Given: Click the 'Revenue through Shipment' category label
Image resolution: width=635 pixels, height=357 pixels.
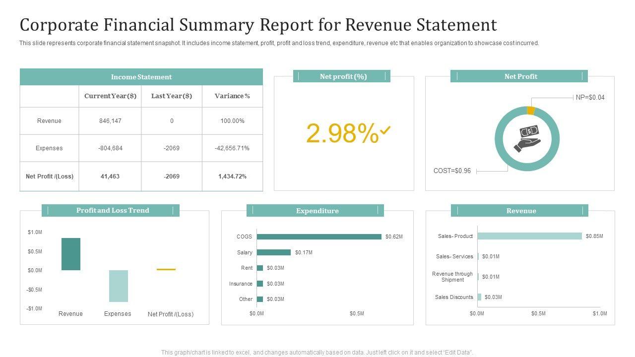Looking at the screenshot, I should coord(452,277).
